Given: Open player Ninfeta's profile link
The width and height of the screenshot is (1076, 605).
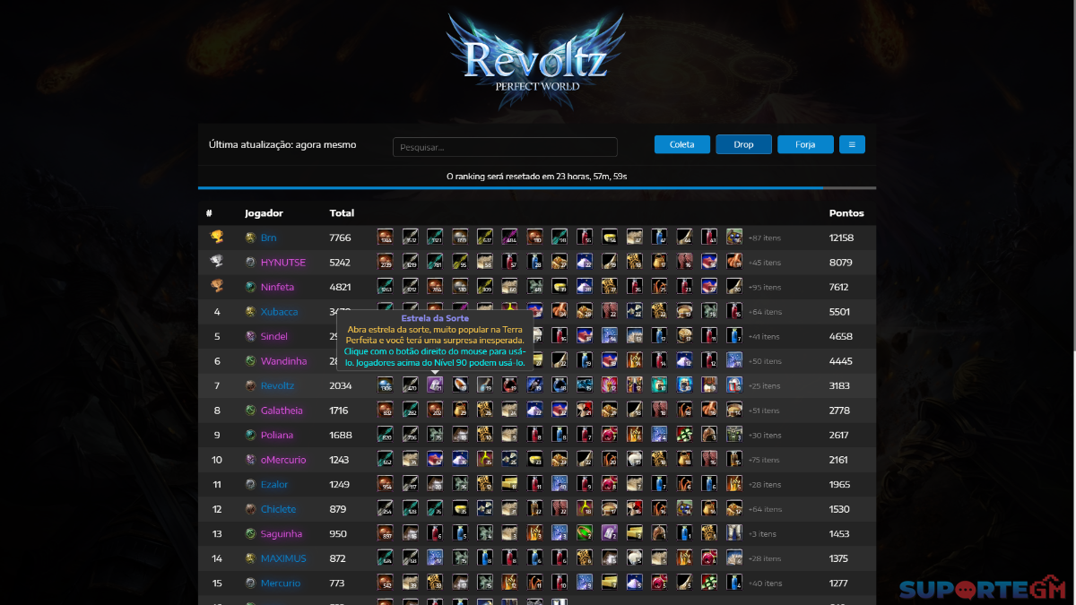Looking at the screenshot, I should [x=277, y=288].
